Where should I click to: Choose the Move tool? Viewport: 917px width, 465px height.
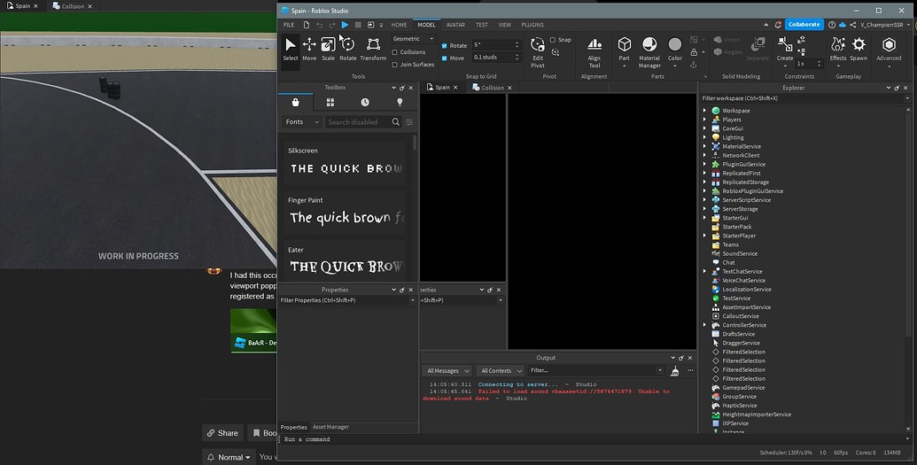tap(309, 49)
